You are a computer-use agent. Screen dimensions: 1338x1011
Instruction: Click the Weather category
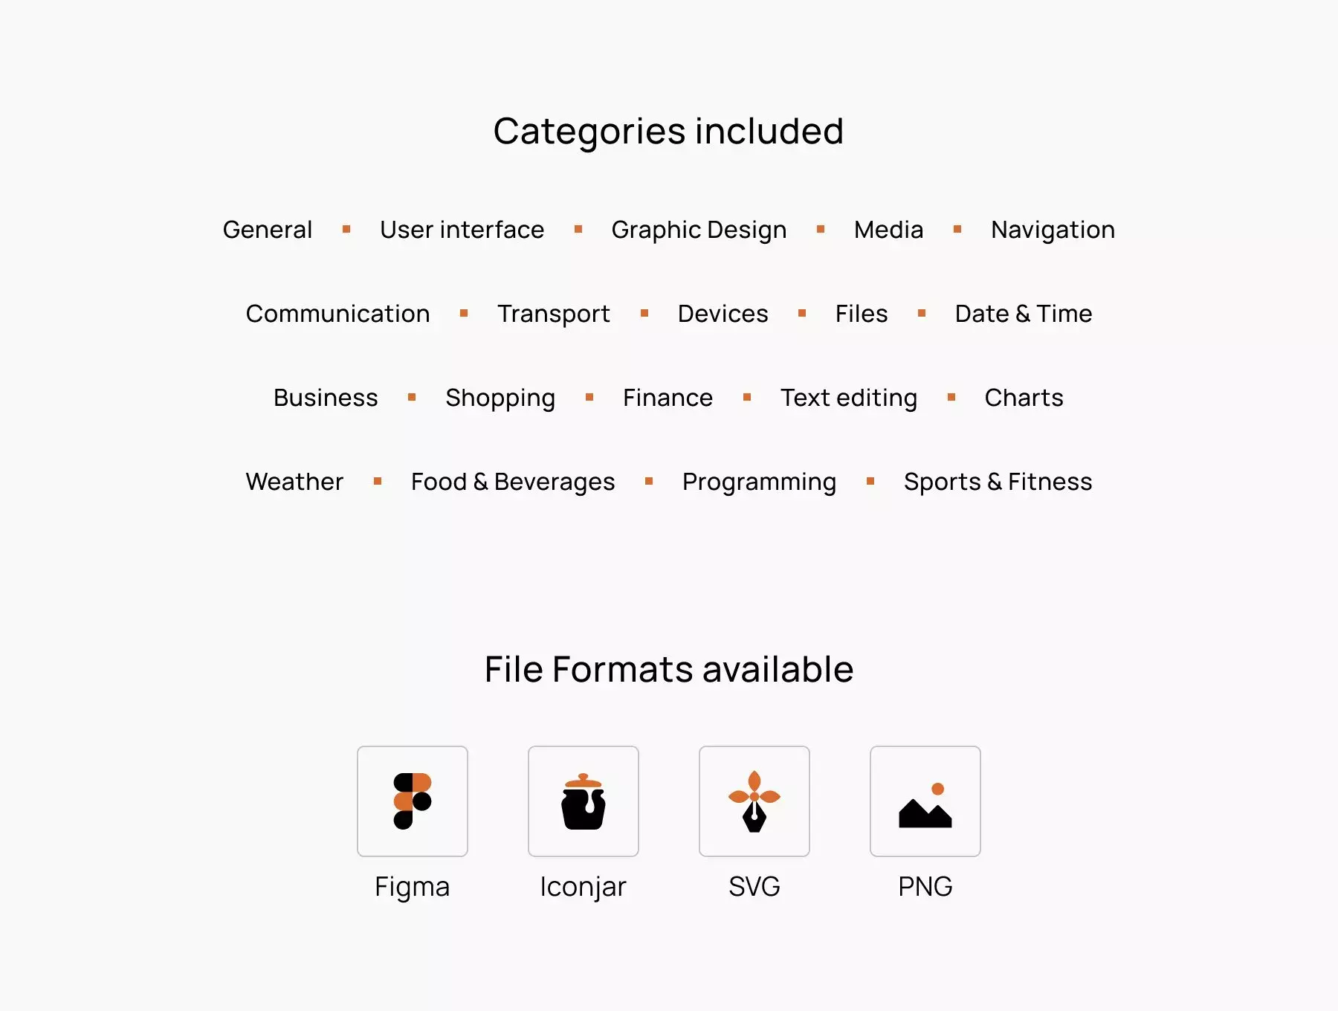click(x=294, y=482)
